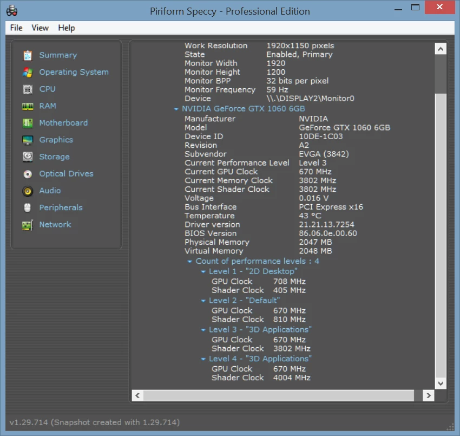Screen dimensions: 460x436
Task: Show the RAM section
Action: click(48, 106)
